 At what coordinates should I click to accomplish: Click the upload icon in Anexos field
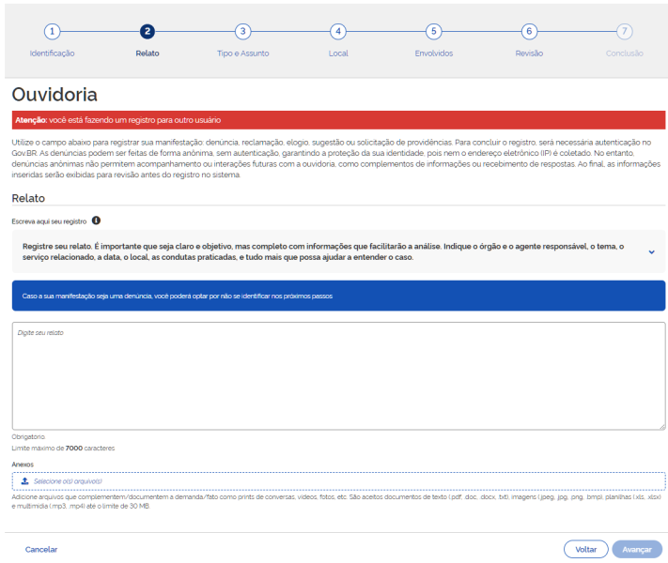click(x=24, y=480)
